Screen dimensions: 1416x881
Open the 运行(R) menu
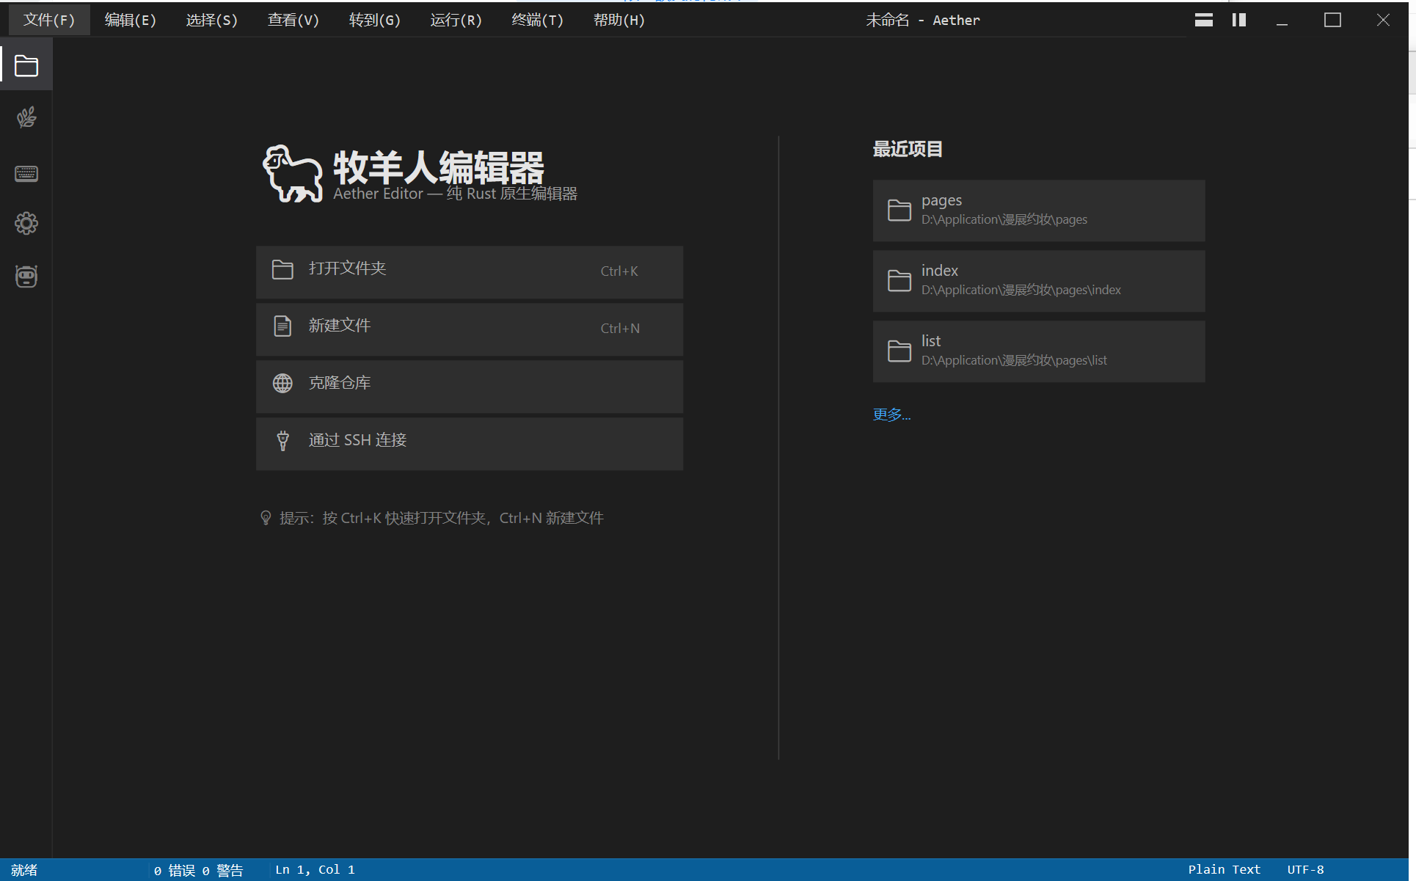click(x=456, y=20)
